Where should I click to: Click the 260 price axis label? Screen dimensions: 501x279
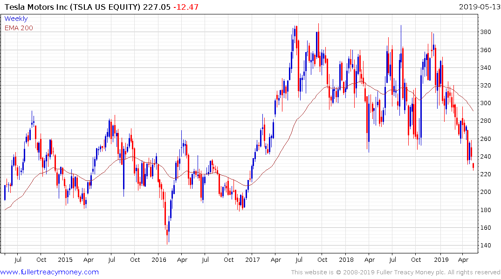pyautogui.click(x=486, y=139)
